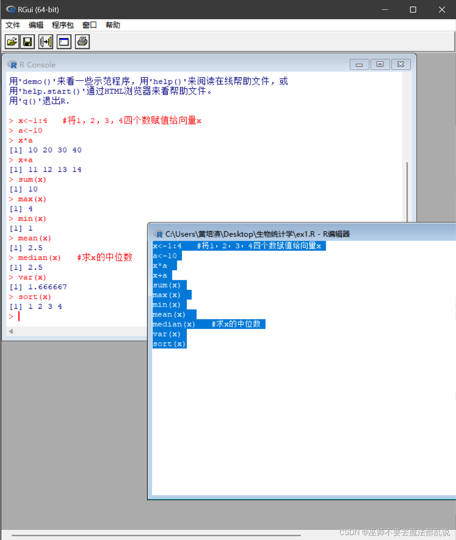The height and width of the screenshot is (540, 456).
Task: Close the R Console child window
Action: [x=401, y=64]
